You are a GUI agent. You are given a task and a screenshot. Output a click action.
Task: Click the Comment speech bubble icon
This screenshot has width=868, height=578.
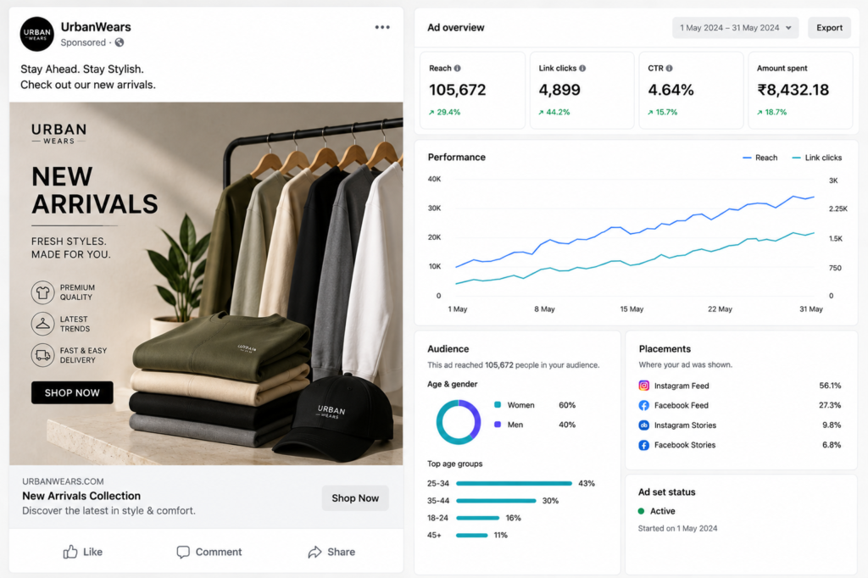pyautogui.click(x=183, y=552)
